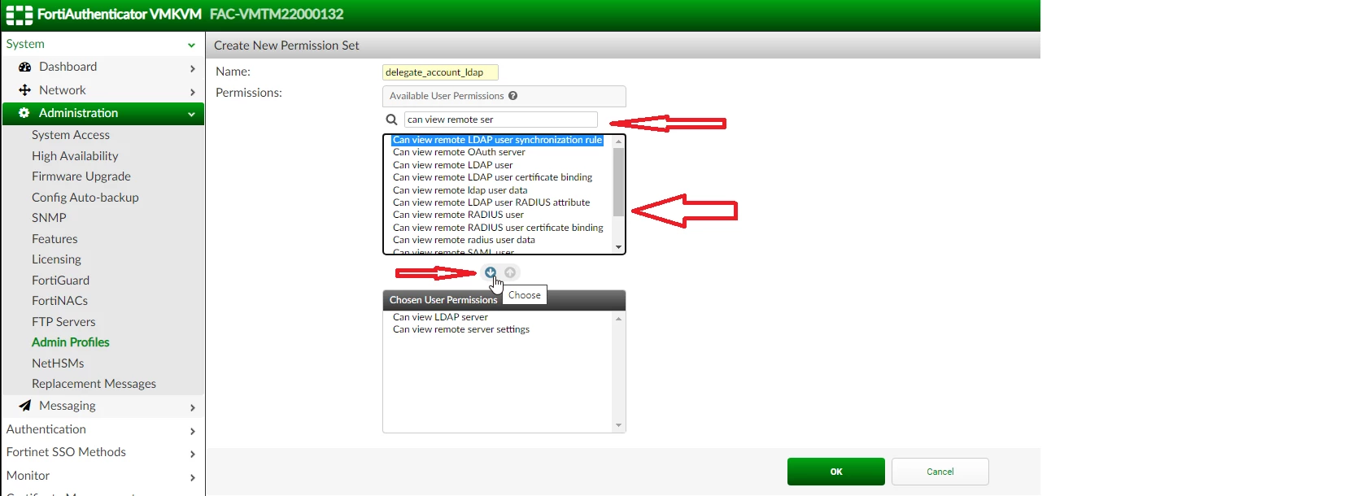Screen dimensions: 1352x496
Task: Select 'Can view remote RADIUS user certificate binding'
Action: pyautogui.click(x=498, y=228)
